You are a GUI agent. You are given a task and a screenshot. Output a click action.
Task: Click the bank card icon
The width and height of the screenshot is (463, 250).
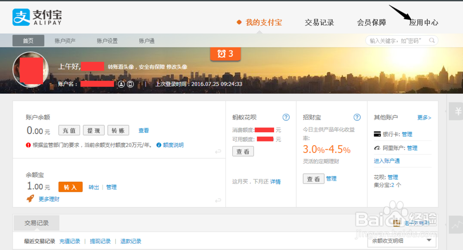tap(377, 134)
